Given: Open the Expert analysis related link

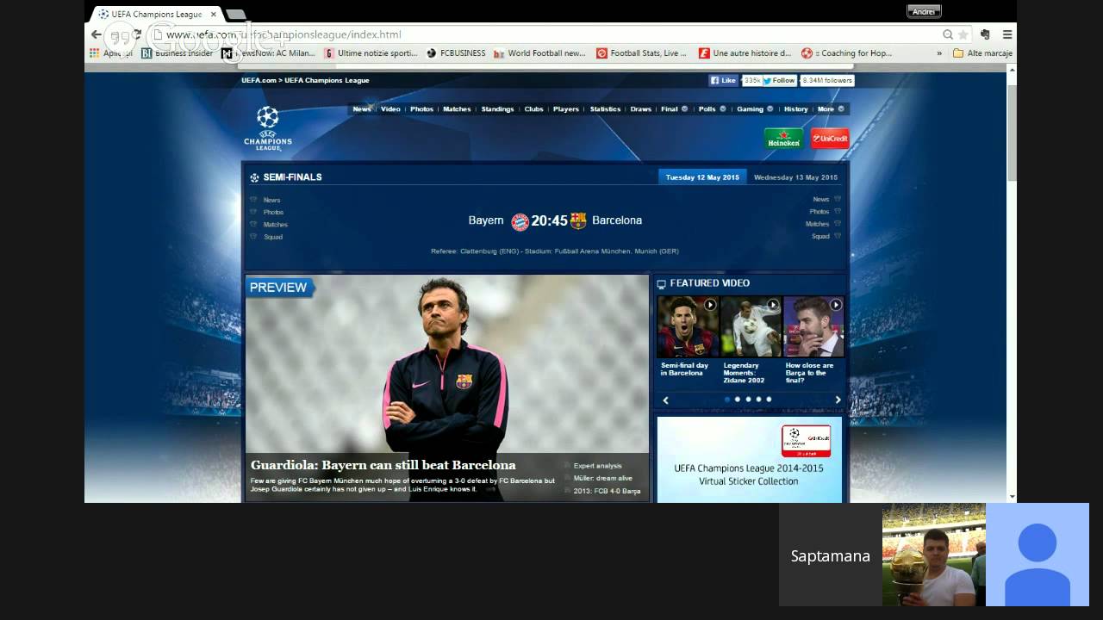Looking at the screenshot, I should tap(597, 466).
